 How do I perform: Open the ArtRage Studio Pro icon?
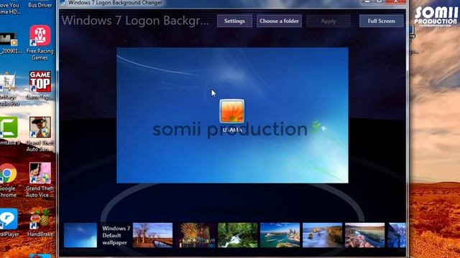[x=9, y=89]
